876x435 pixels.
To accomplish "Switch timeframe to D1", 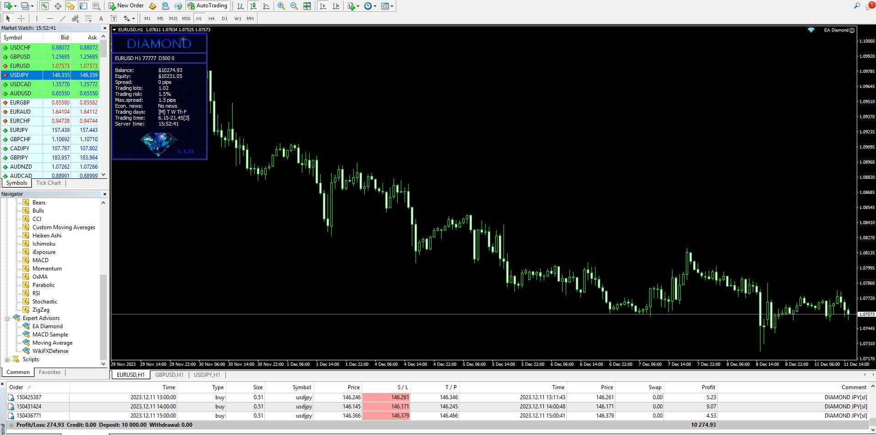I will pos(224,18).
